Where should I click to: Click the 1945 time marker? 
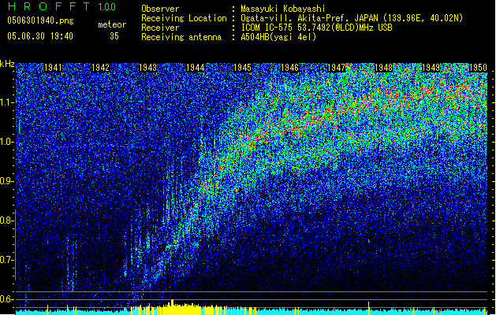(242, 68)
